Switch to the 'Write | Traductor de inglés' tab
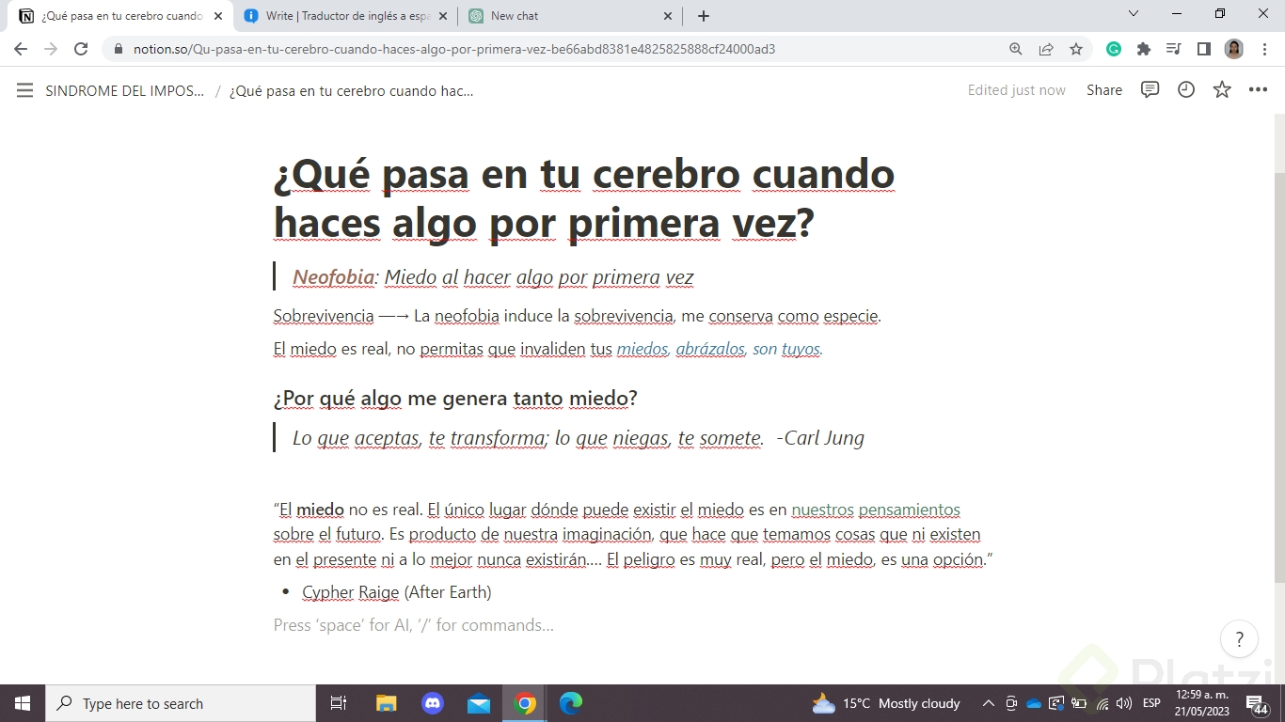Image resolution: width=1285 pixels, height=722 pixels. pyautogui.click(x=344, y=16)
